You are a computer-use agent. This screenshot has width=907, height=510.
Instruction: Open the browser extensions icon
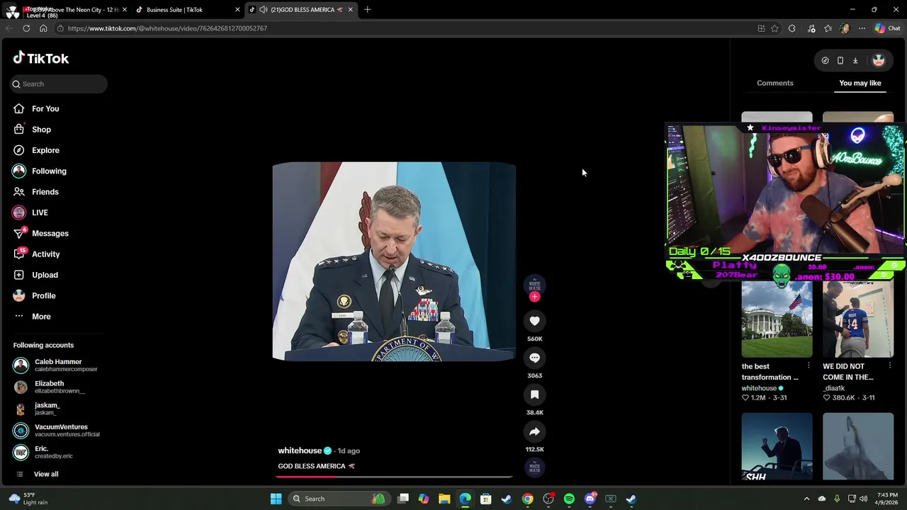click(792, 28)
